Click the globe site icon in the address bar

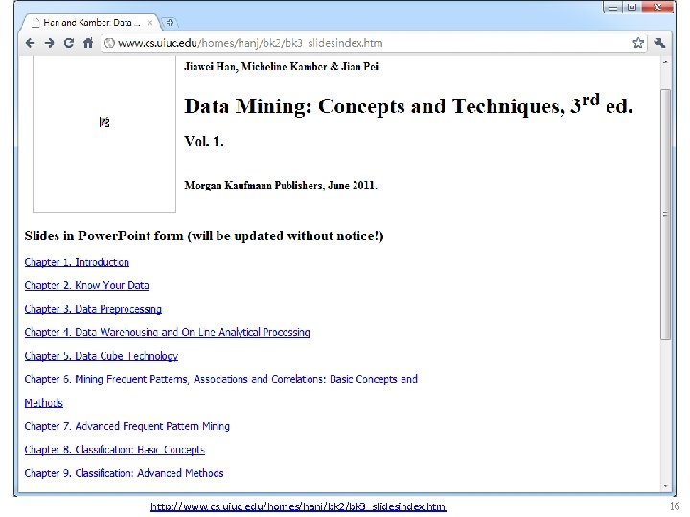109,43
